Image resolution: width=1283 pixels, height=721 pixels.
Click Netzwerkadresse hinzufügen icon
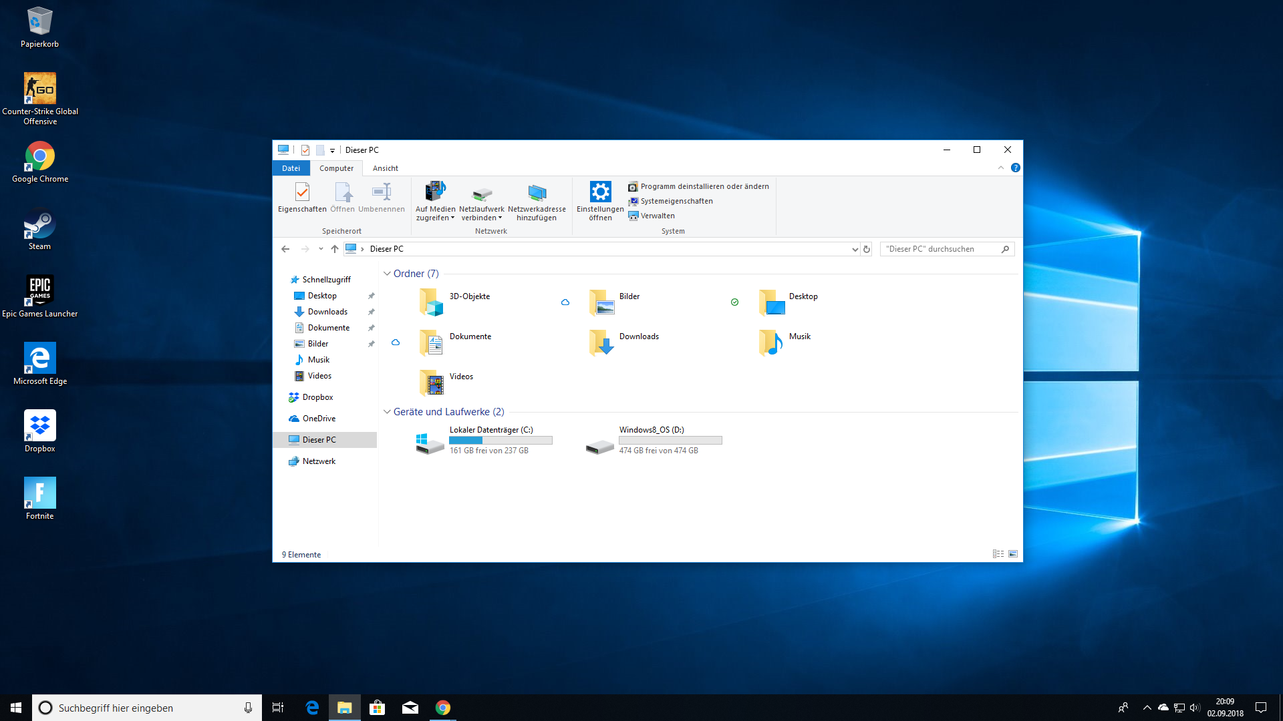[537, 193]
